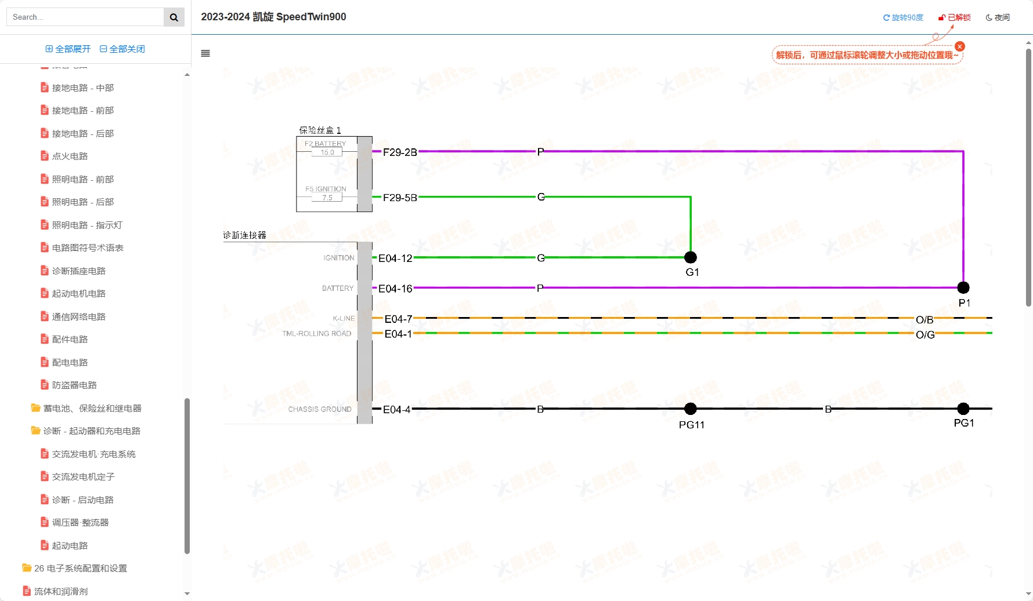Open document icon for 接地电路 - 前部
This screenshot has height=601, width=1033.
44,110
